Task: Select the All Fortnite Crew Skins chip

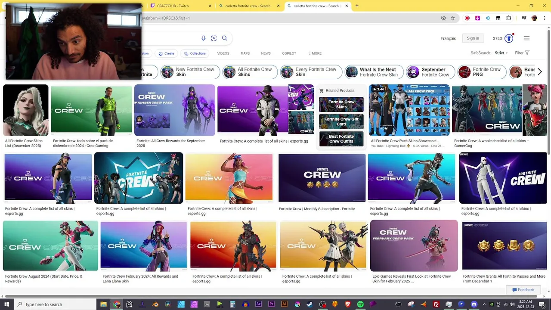Action: tap(250, 72)
